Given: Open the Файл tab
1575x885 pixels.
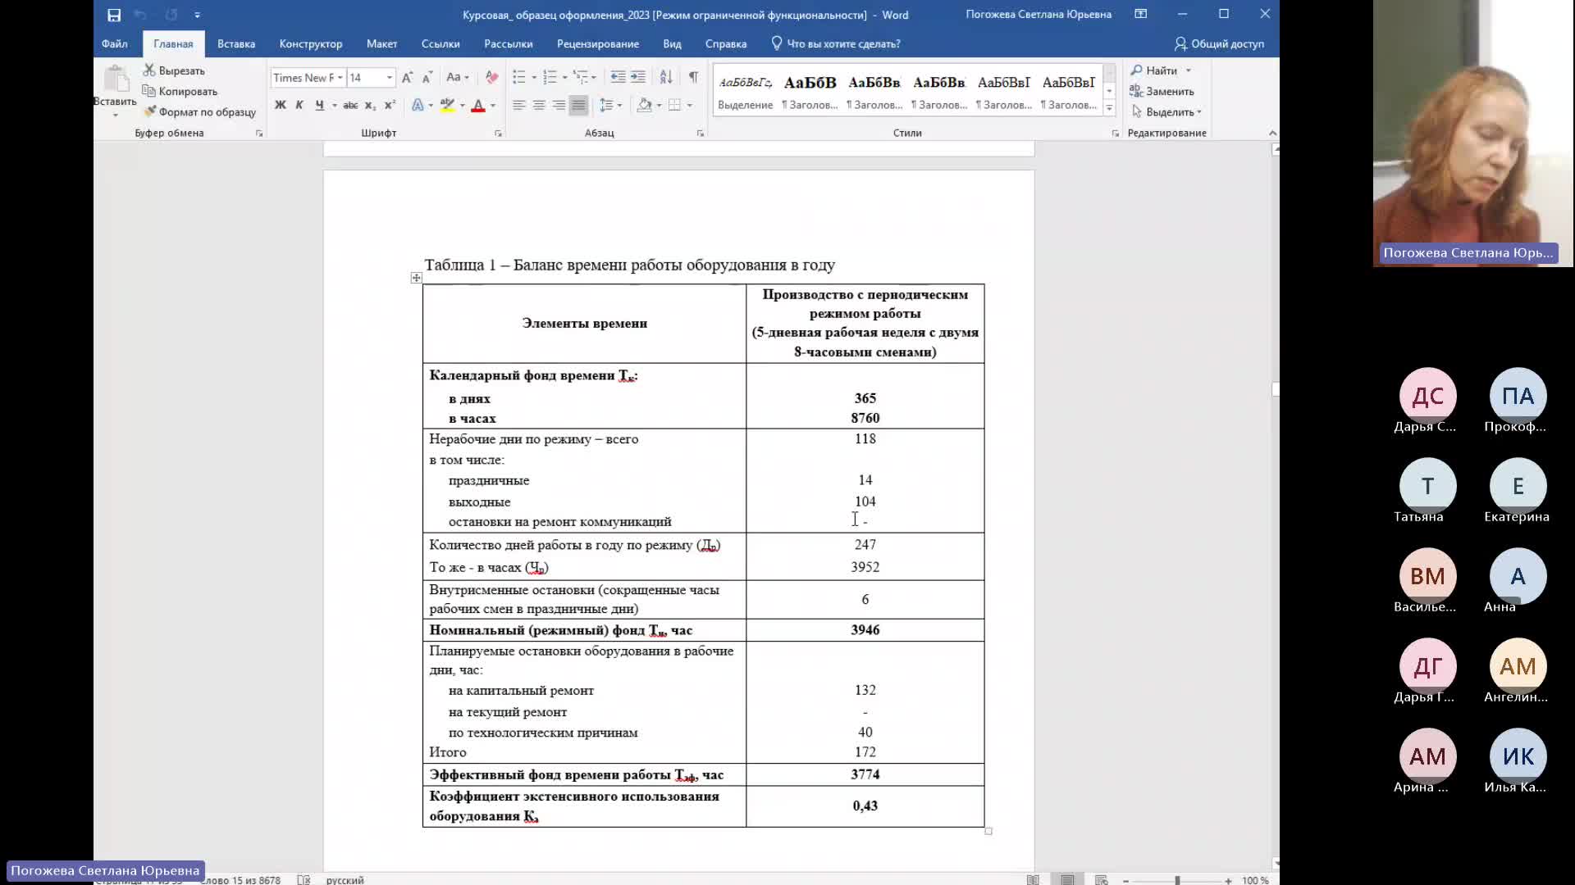Looking at the screenshot, I should (115, 43).
